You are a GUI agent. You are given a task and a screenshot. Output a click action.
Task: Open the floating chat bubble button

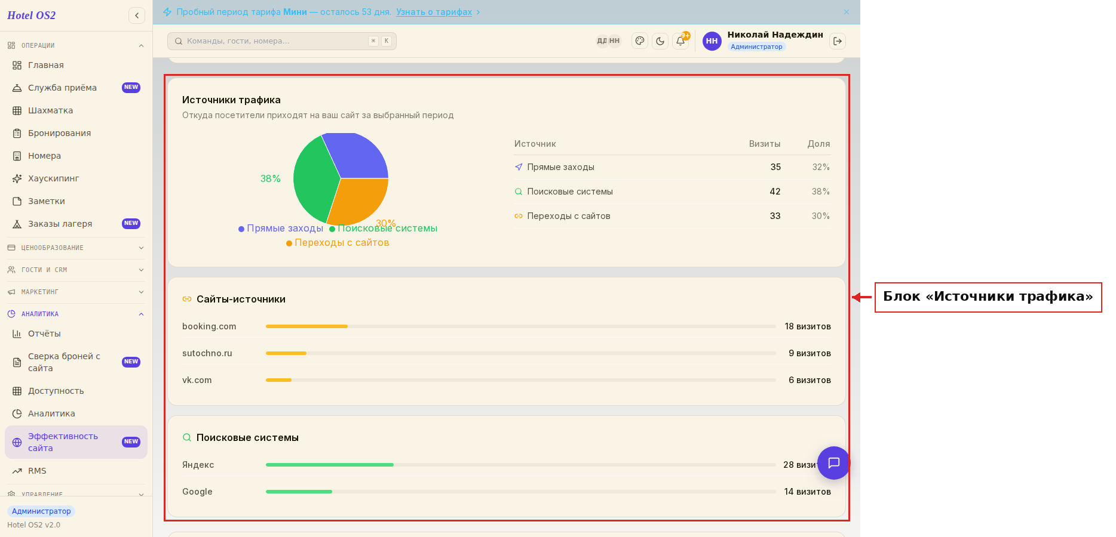[x=833, y=463]
